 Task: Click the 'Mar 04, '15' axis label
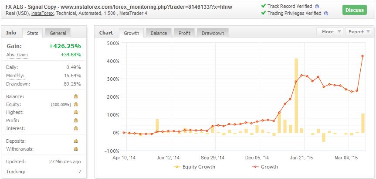click(346, 158)
